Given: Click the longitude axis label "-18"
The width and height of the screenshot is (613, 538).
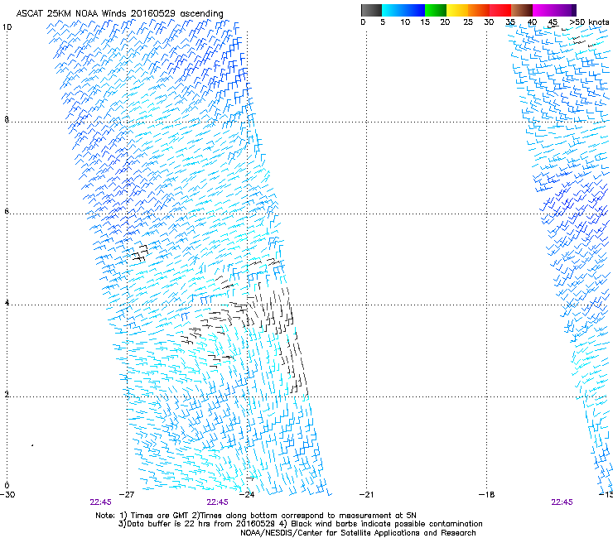Looking at the screenshot, I should [x=486, y=495].
